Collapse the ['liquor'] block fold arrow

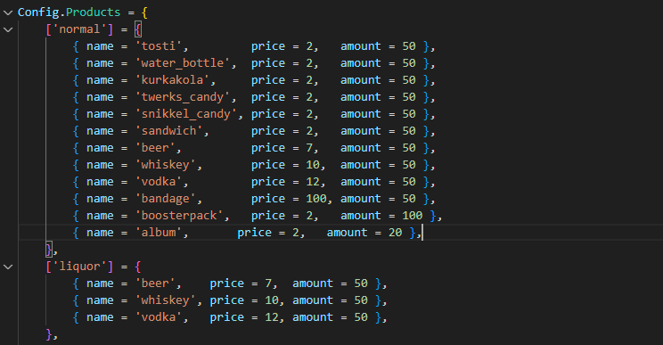tap(8, 267)
